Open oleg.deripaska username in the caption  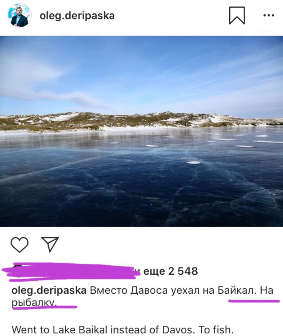pos(49,291)
